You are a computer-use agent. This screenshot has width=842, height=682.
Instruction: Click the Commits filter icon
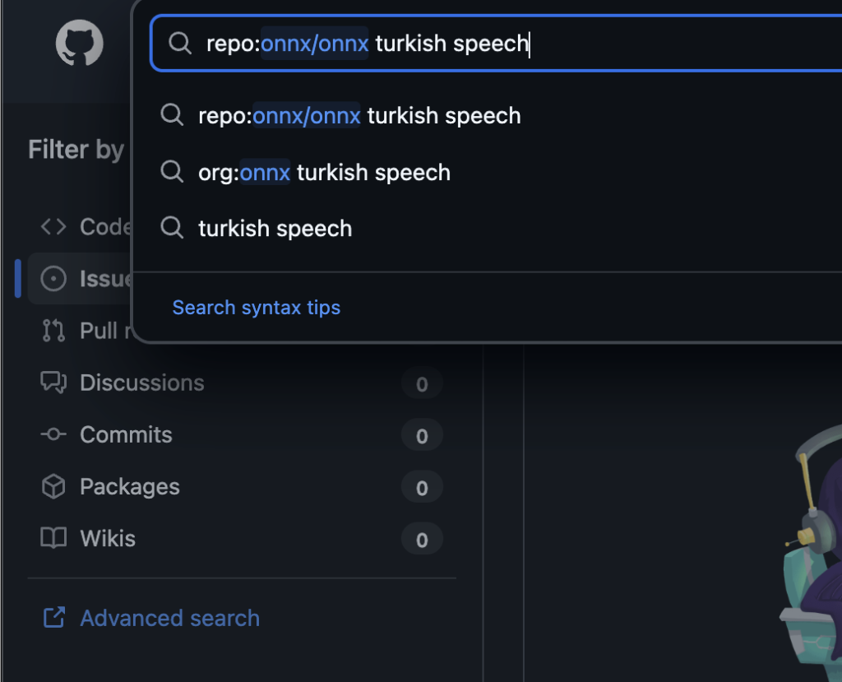(53, 434)
